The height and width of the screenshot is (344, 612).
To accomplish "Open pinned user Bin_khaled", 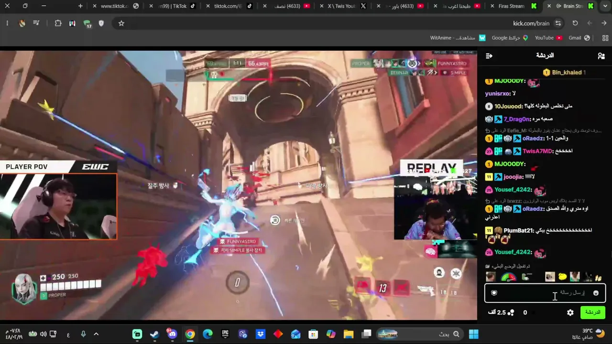I will pos(567,73).
